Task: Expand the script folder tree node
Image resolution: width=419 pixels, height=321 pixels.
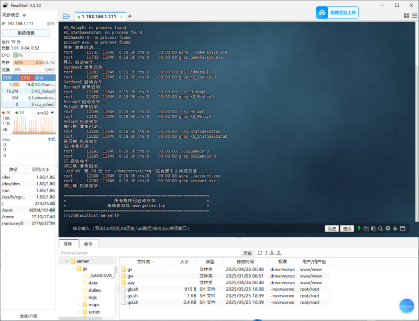Action: point(79,312)
